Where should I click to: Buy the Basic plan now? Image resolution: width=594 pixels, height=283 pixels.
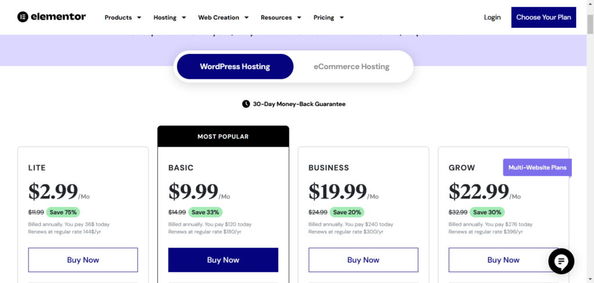(223, 260)
